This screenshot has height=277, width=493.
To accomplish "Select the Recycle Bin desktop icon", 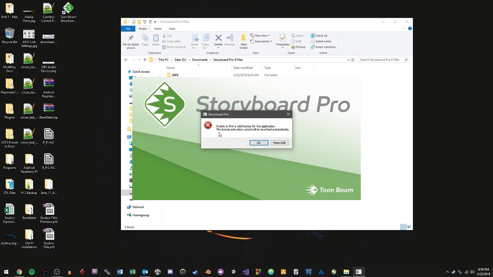I will [x=10, y=36].
